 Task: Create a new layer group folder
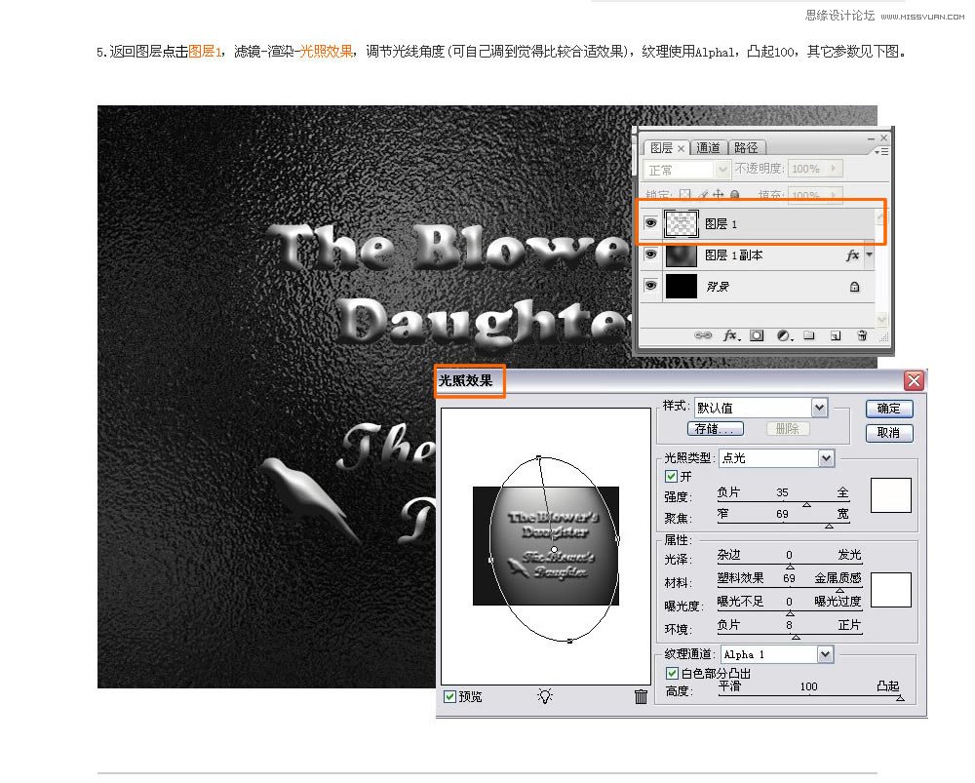(809, 335)
